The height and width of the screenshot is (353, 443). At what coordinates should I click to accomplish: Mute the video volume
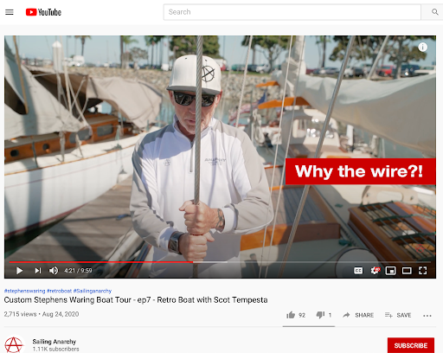pyautogui.click(x=54, y=271)
